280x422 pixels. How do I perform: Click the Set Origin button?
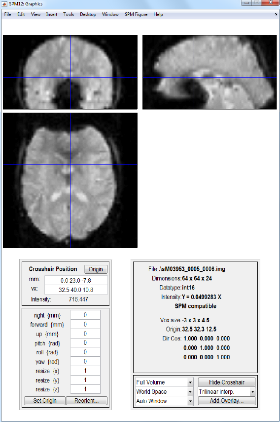pos(45,400)
